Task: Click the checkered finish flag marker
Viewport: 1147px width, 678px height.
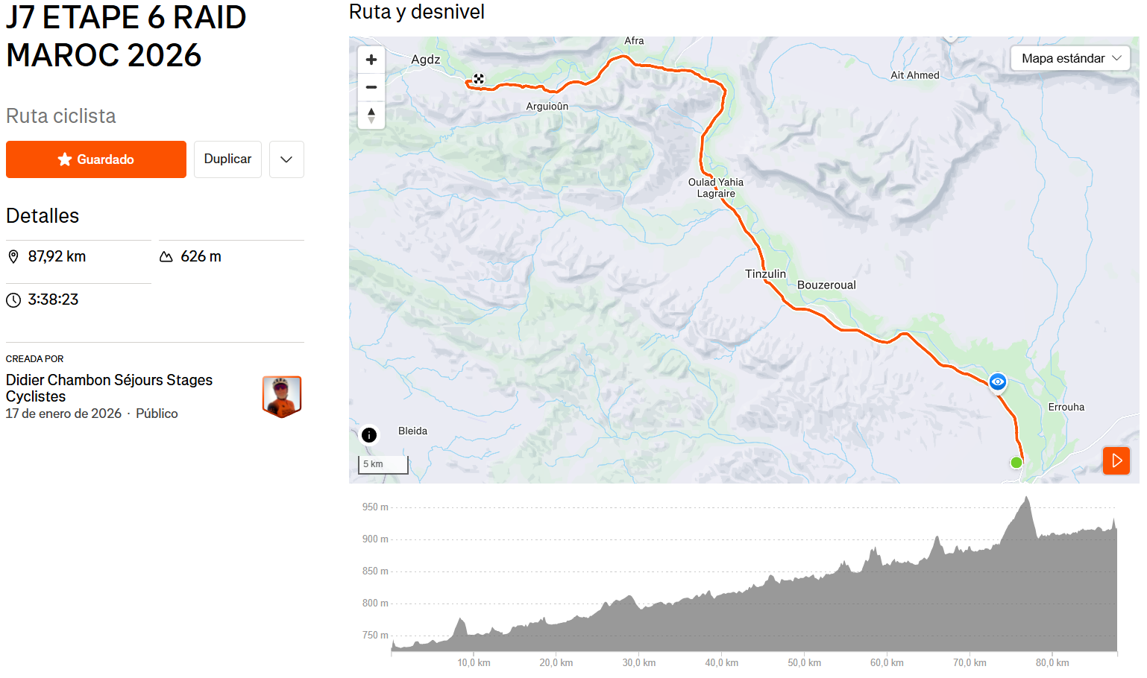Action: 479,79
